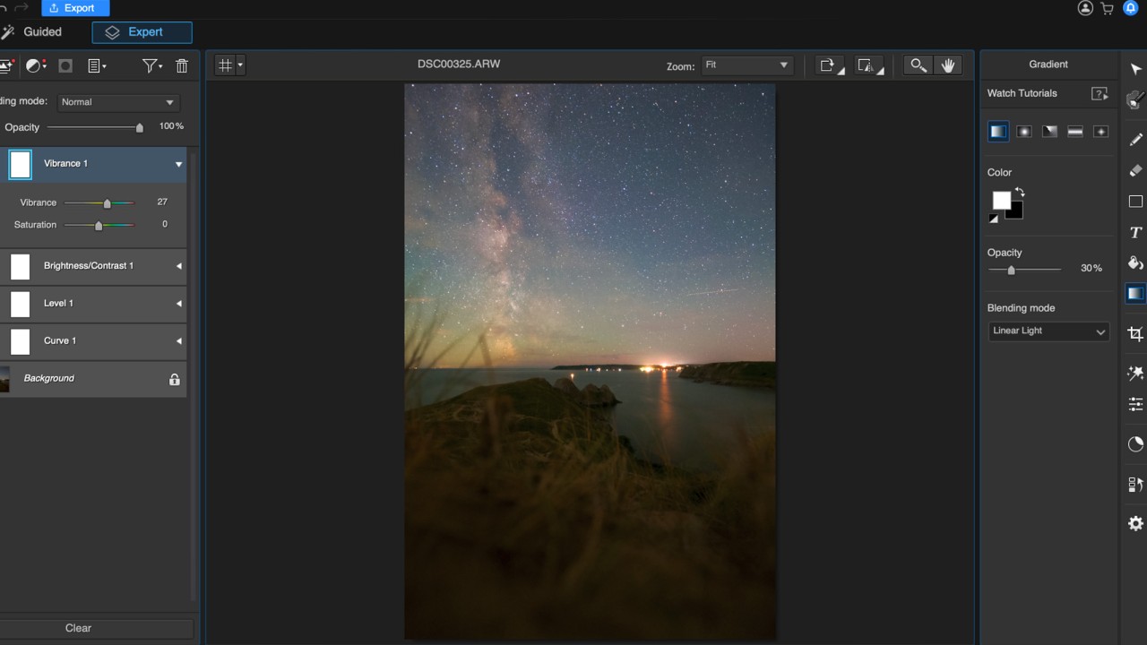
Task: Select the Text tool
Action: (1135, 233)
